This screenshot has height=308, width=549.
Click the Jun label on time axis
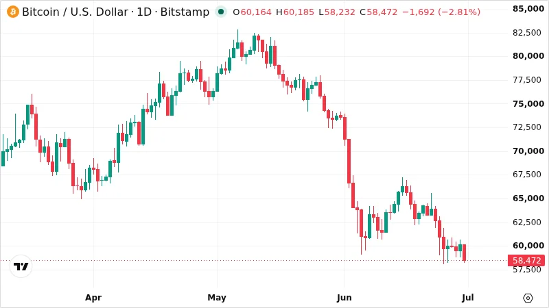(344, 298)
